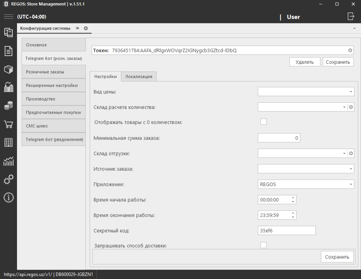Open the hamburger menu icon

coord(8,17)
